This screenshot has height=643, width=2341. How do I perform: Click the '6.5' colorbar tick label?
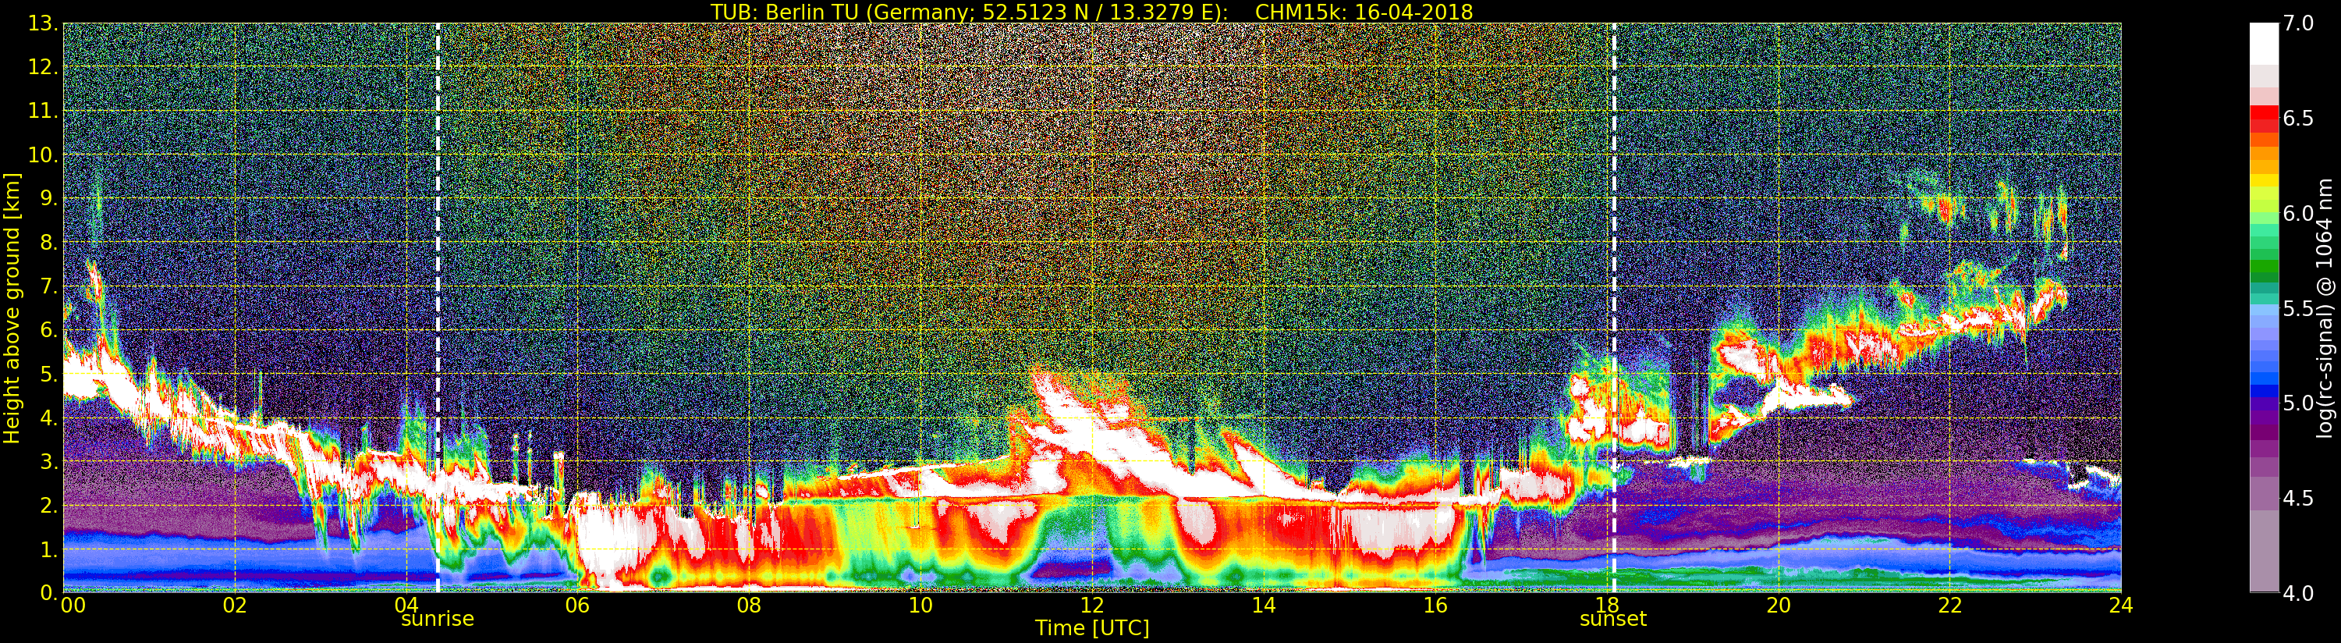[x=2298, y=119]
